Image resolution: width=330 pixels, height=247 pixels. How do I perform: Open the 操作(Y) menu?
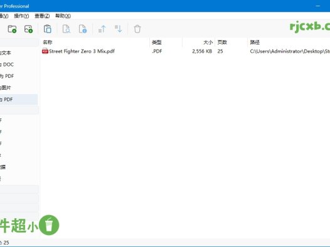[x=21, y=16]
